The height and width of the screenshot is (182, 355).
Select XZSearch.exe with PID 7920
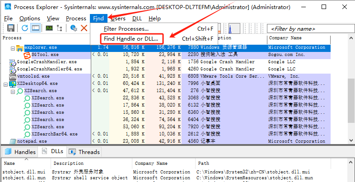coord(166,127)
